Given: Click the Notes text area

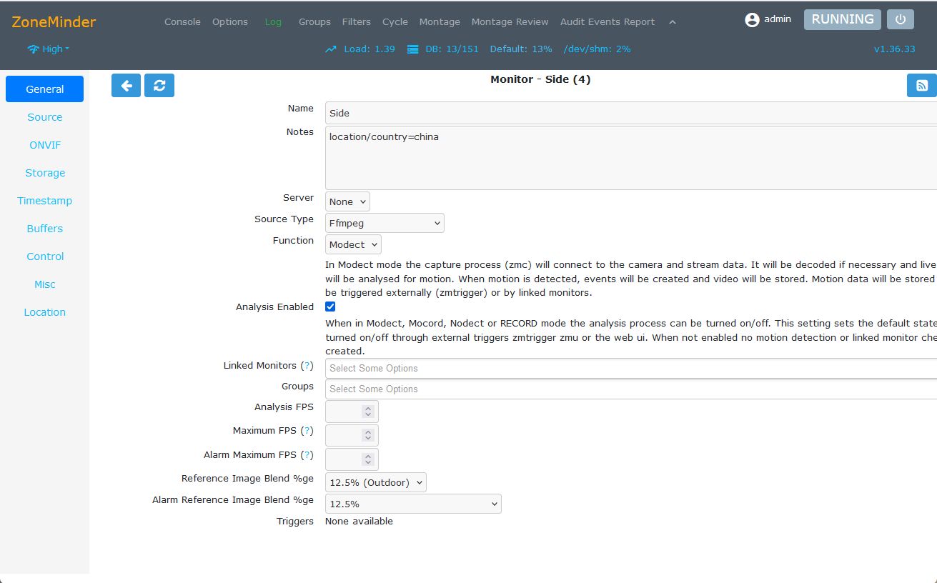Looking at the screenshot, I should pyautogui.click(x=631, y=158).
